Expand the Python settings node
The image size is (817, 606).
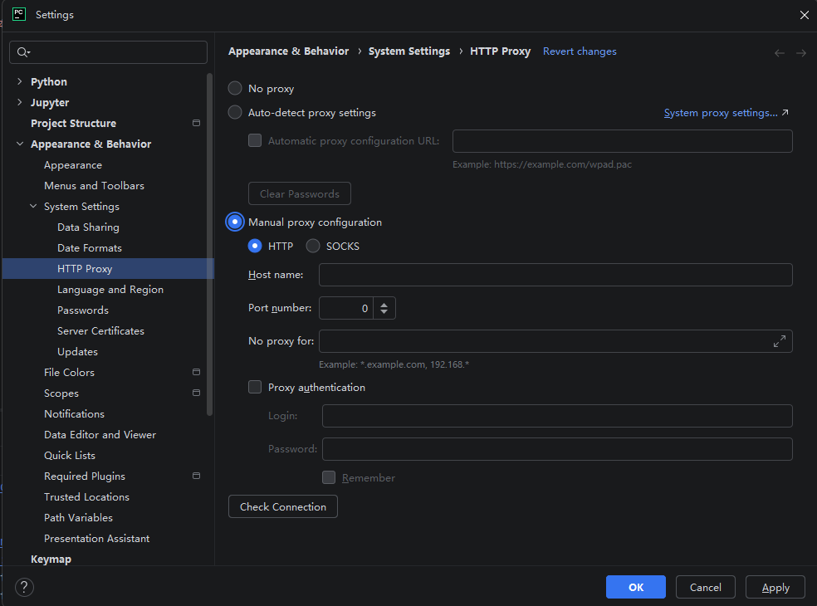click(19, 81)
